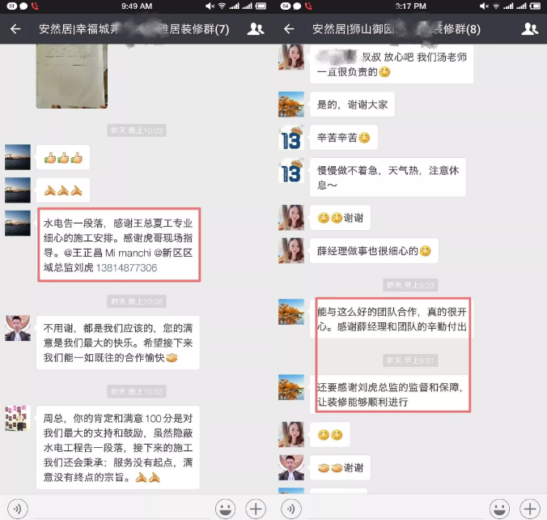Tap sunset avatar beside the thumbs-up message
The image size is (547, 520).
[x=18, y=157]
